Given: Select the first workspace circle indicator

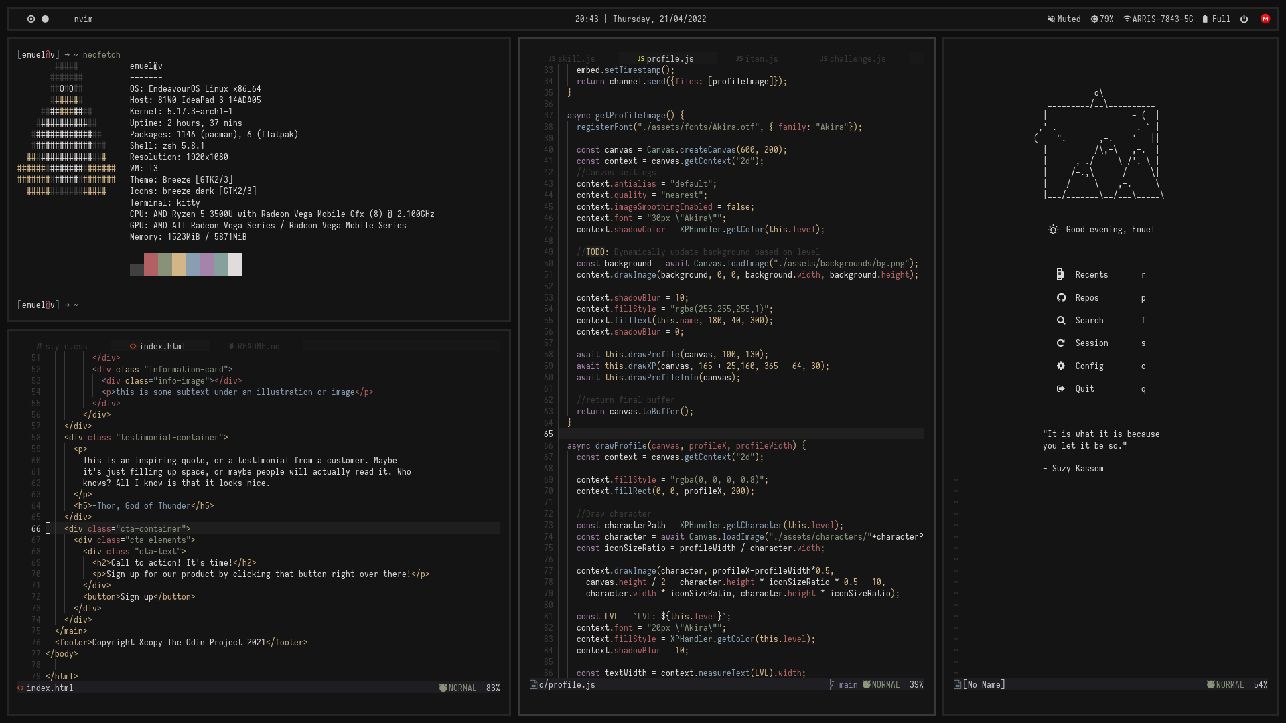Looking at the screenshot, I should tap(31, 19).
